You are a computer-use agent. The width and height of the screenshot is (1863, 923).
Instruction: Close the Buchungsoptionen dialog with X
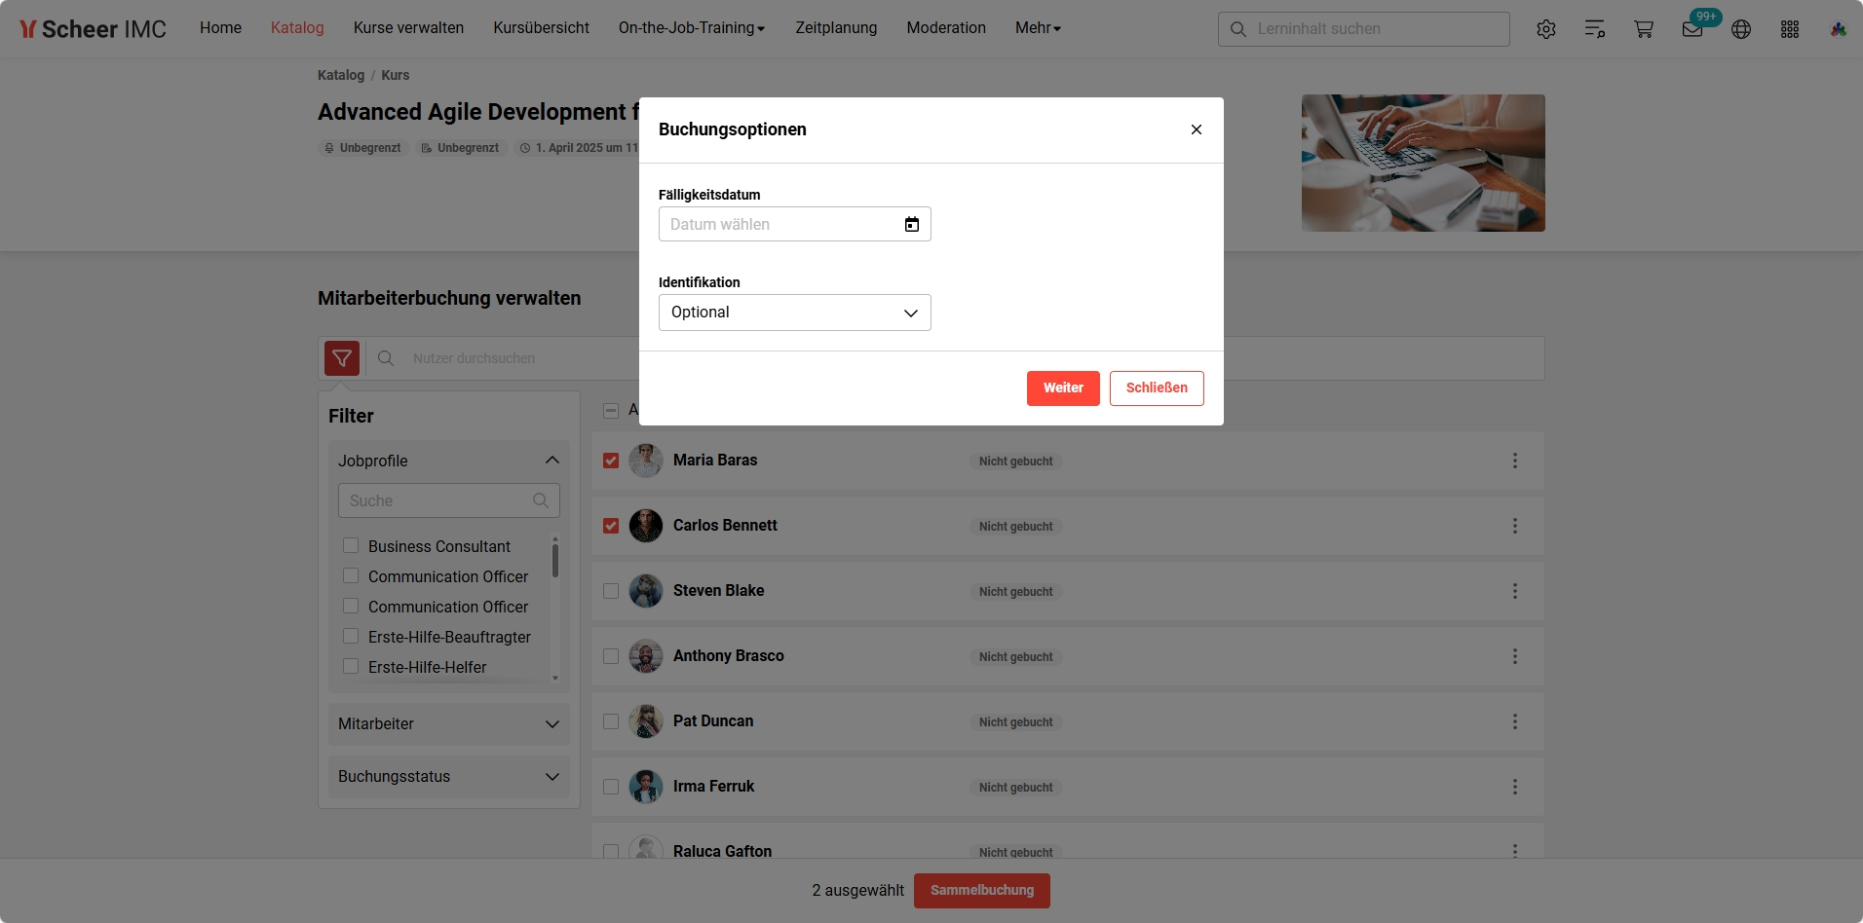click(1197, 129)
